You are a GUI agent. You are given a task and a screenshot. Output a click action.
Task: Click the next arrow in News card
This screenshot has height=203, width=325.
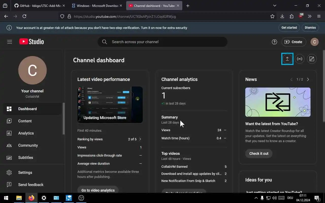pos(308,79)
